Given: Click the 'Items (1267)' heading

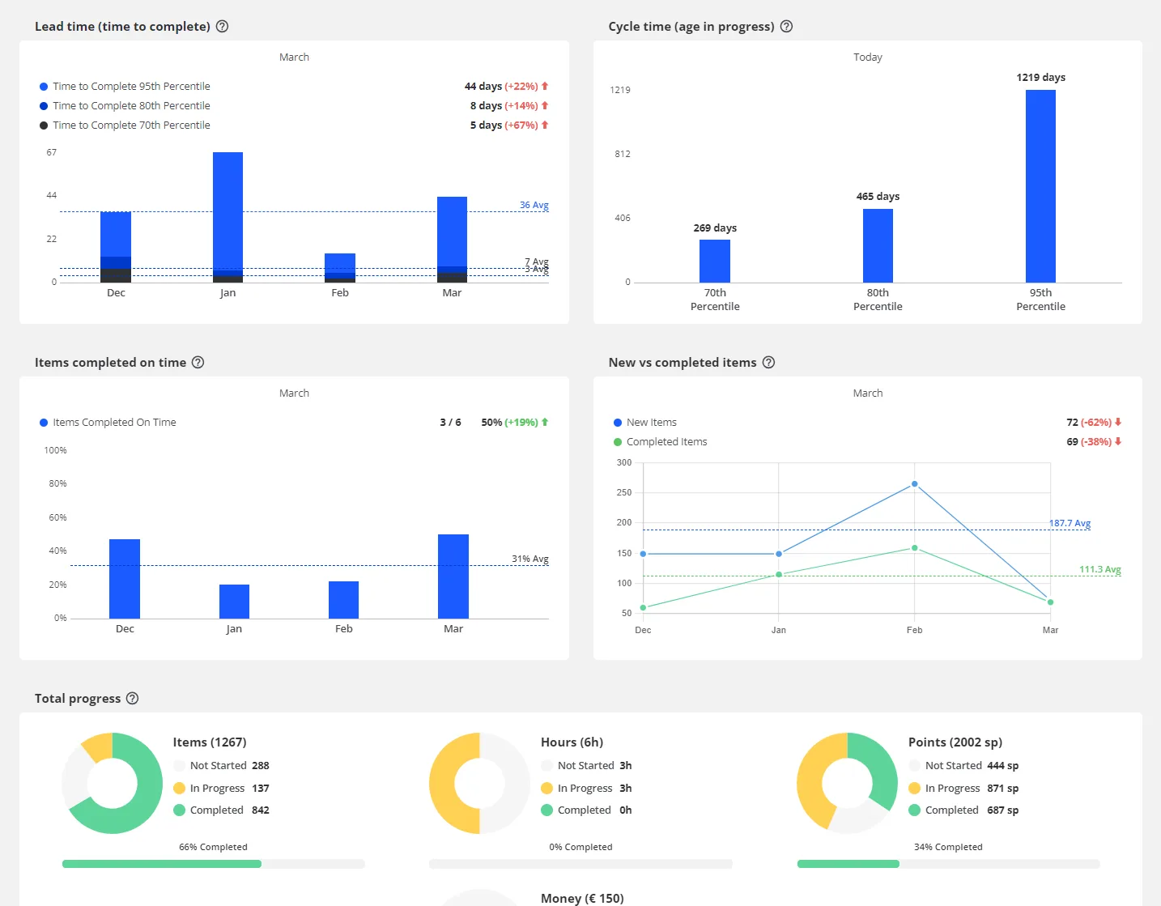Looking at the screenshot, I should [210, 742].
